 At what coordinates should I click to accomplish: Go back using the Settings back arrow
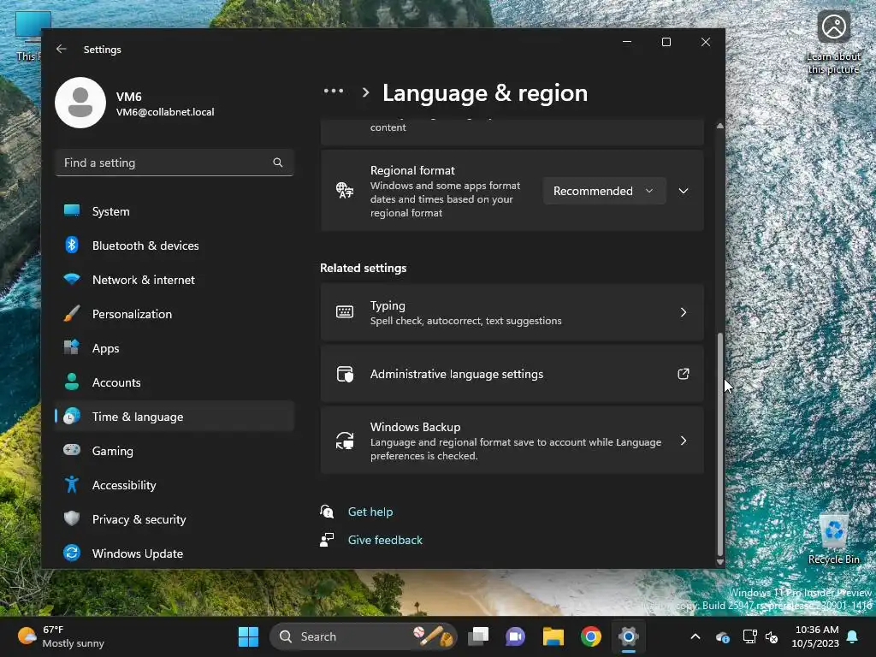[x=61, y=49]
